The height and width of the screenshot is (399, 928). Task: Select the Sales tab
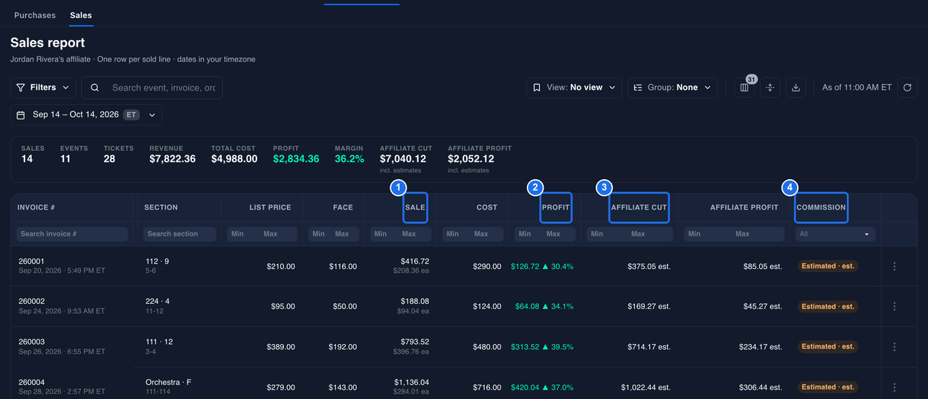point(81,15)
